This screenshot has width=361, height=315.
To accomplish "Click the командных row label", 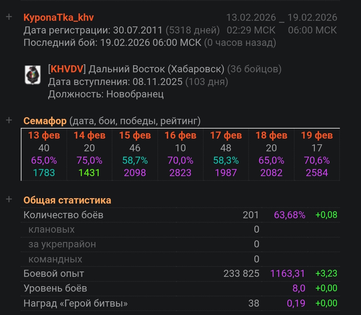I will [x=55, y=259].
